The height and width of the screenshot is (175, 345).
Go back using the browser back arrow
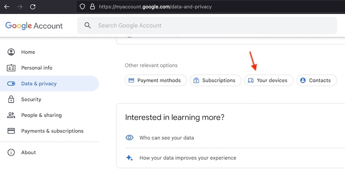coord(7,7)
